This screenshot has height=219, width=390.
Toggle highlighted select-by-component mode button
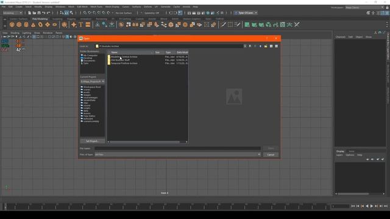66,13
